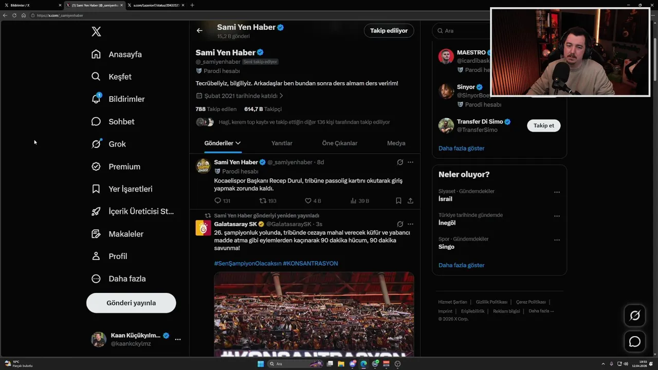
Task: Click the Gizlilik Politikası footer link
Action: (491, 302)
